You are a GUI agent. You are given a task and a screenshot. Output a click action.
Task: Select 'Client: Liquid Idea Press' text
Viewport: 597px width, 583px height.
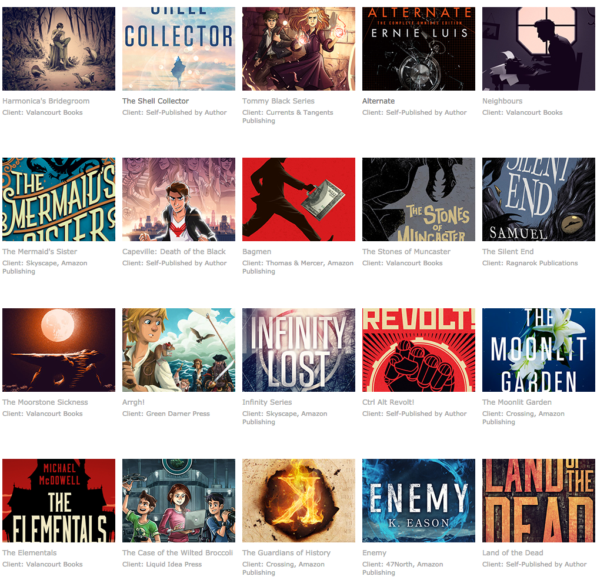coord(162,564)
